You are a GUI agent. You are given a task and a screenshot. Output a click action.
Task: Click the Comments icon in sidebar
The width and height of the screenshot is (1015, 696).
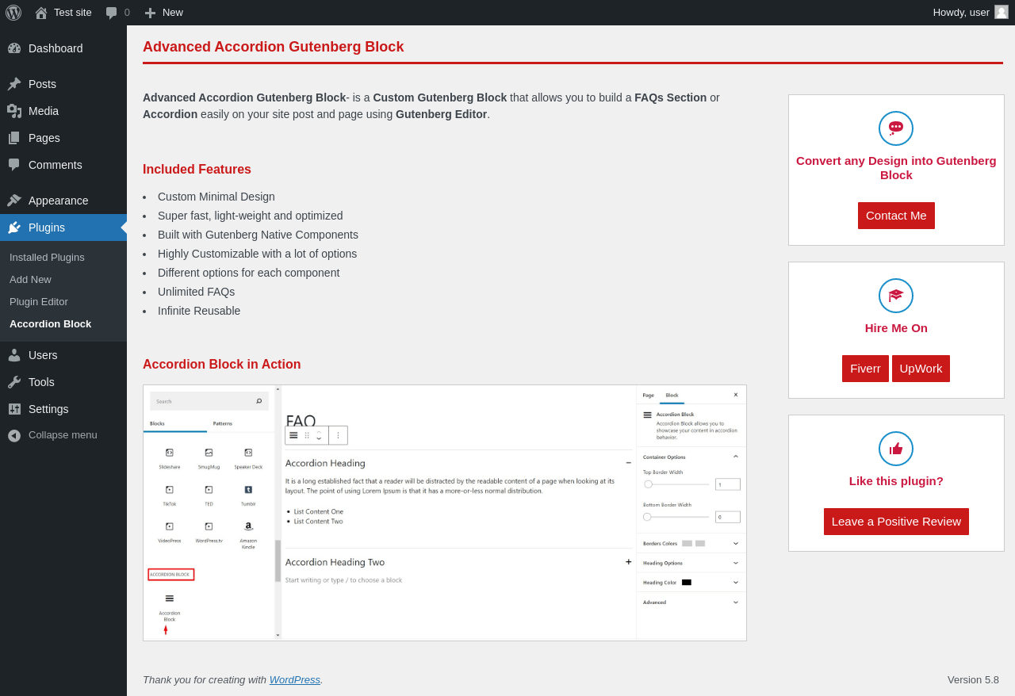tap(14, 165)
